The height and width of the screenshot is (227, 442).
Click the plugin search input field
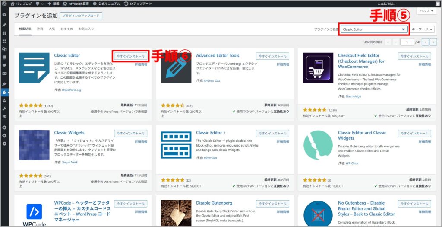point(371,29)
